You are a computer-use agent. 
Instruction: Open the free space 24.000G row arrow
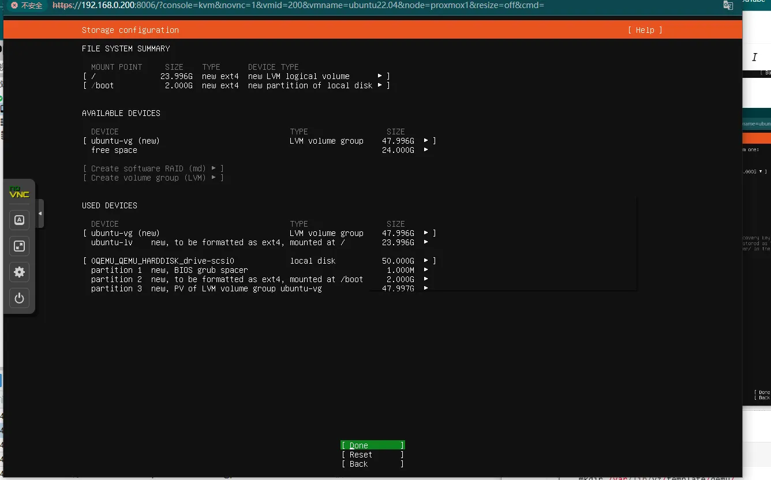426,150
